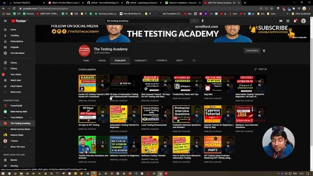Switch to the channel Home tab
Screen dimensions: 313x176
[x=86, y=61]
